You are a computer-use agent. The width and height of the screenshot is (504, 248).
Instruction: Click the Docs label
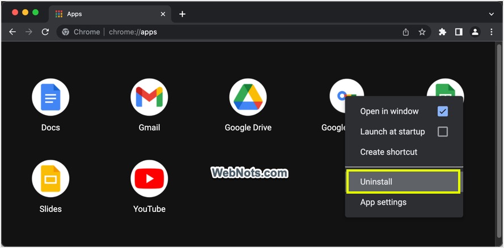pos(50,127)
